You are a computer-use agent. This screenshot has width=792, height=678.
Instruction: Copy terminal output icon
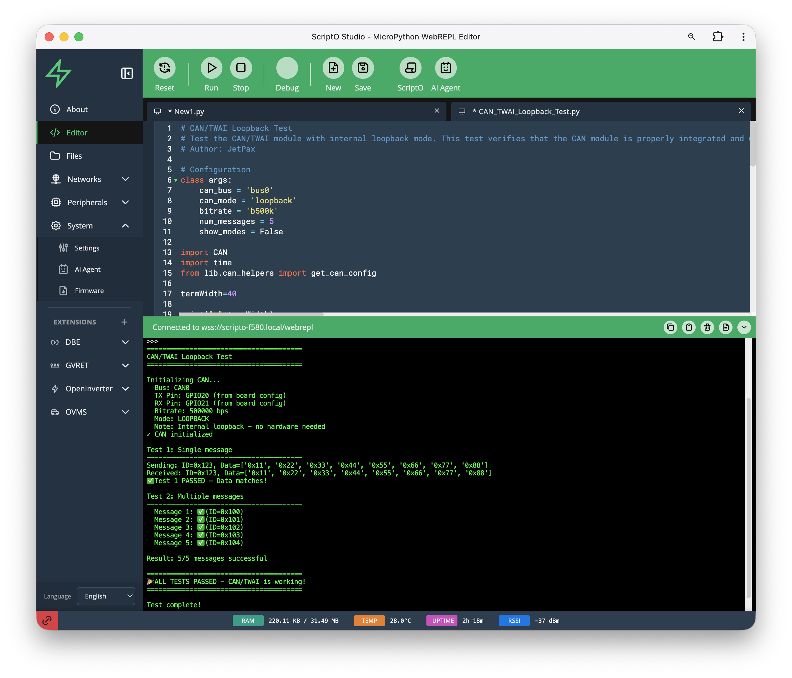tap(670, 327)
